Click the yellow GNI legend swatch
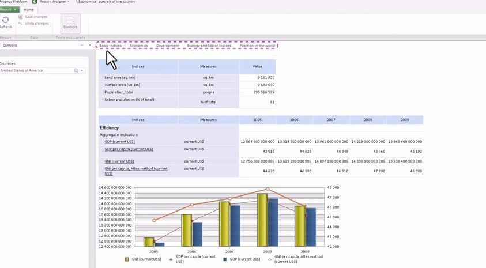486x268 pixels. (127, 259)
